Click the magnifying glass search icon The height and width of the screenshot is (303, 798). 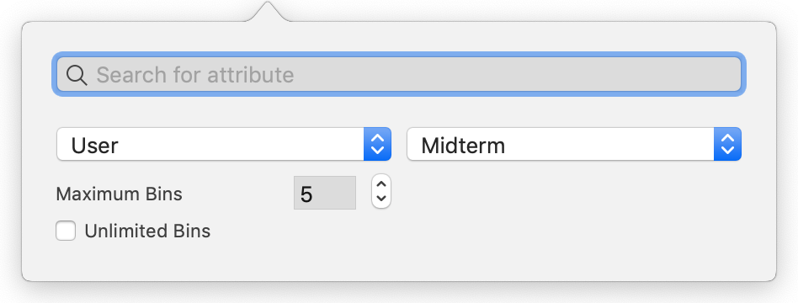(77, 76)
